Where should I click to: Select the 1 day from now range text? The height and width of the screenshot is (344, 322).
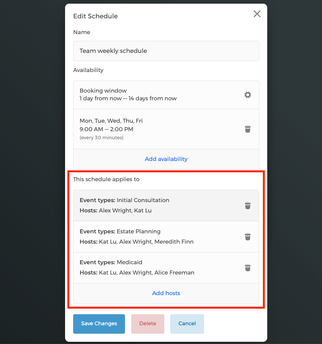pyautogui.click(x=128, y=98)
